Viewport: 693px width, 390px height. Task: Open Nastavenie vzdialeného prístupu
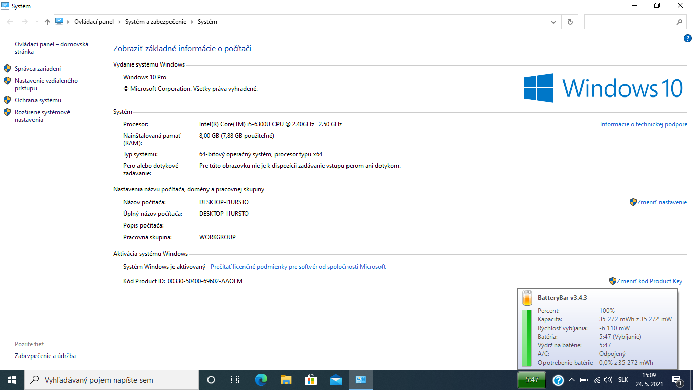tap(46, 84)
